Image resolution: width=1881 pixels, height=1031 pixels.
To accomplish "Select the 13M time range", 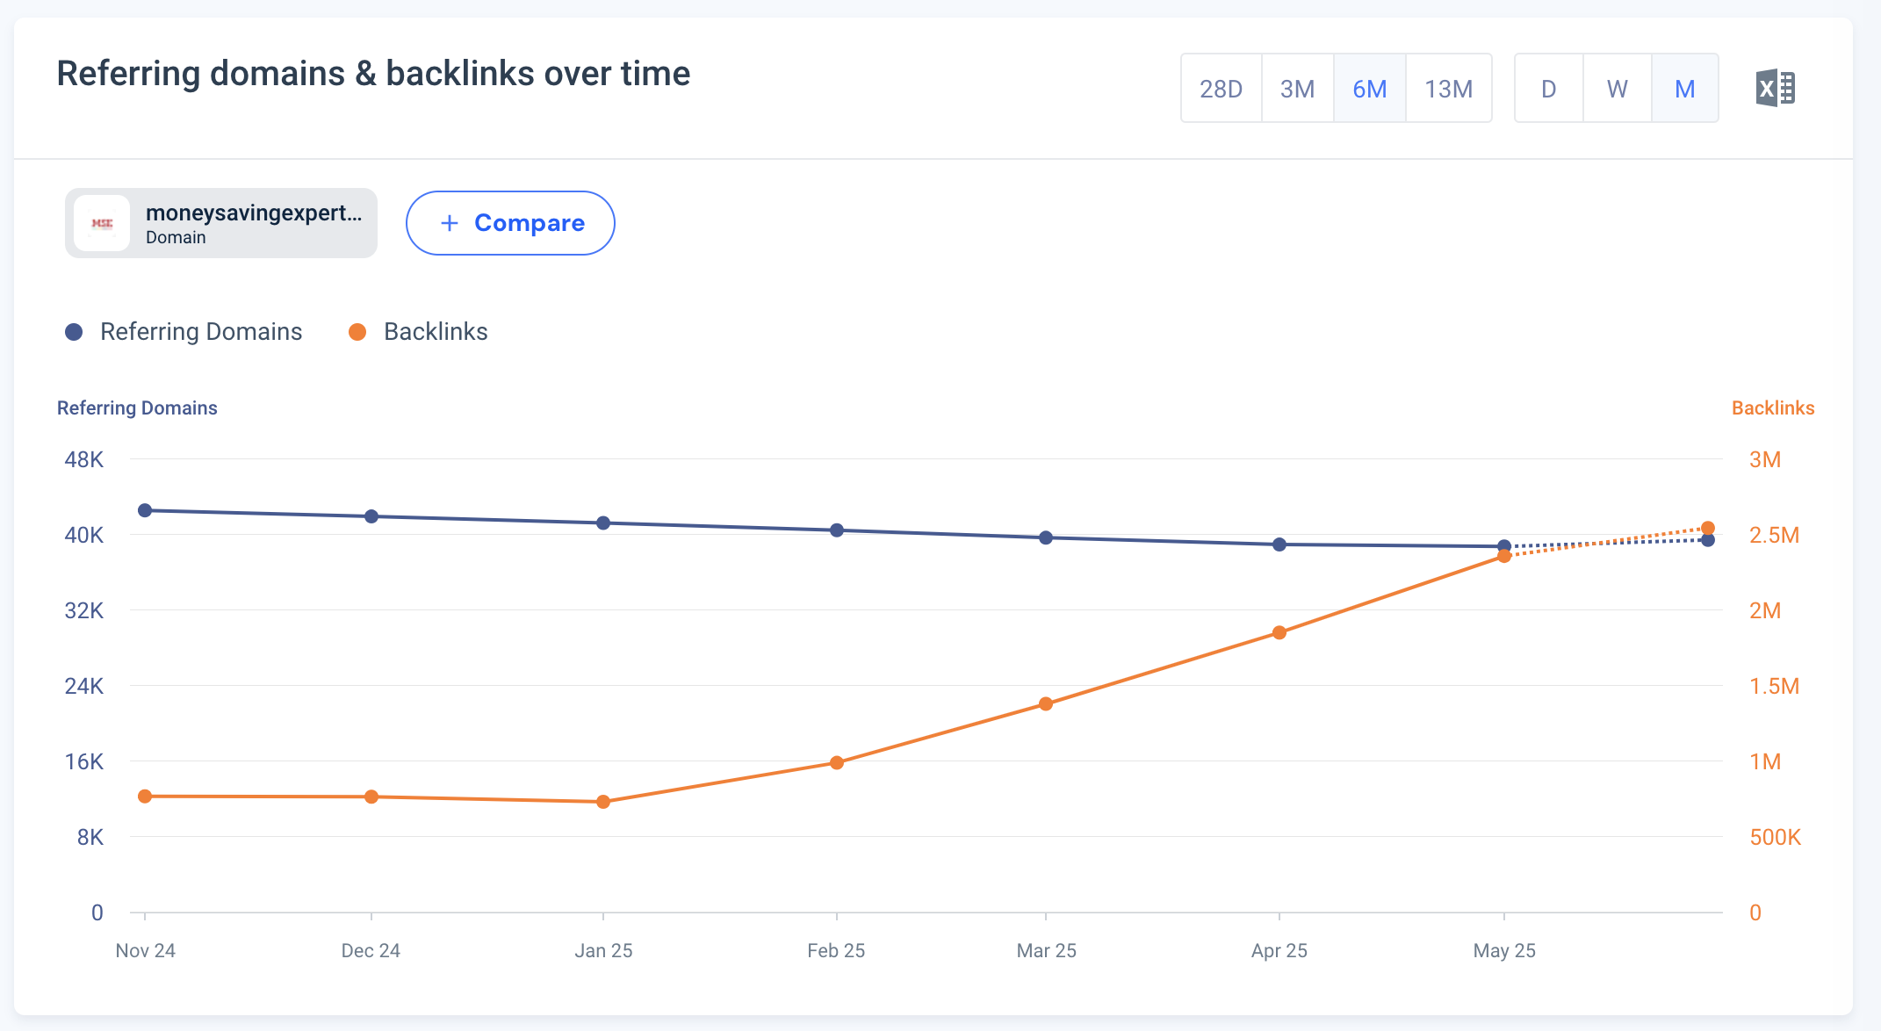I will coord(1449,88).
